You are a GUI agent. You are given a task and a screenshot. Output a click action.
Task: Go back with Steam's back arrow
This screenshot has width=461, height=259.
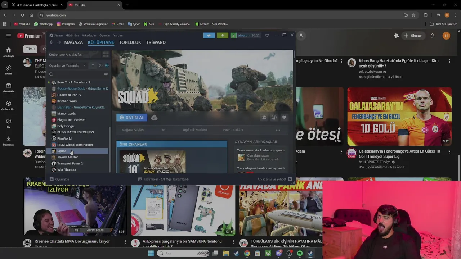pos(51,42)
